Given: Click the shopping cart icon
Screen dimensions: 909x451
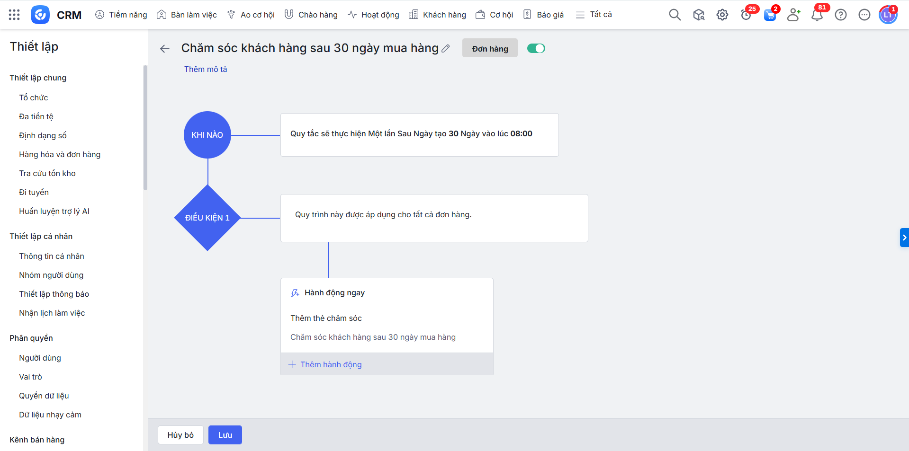Looking at the screenshot, I should click(x=770, y=15).
